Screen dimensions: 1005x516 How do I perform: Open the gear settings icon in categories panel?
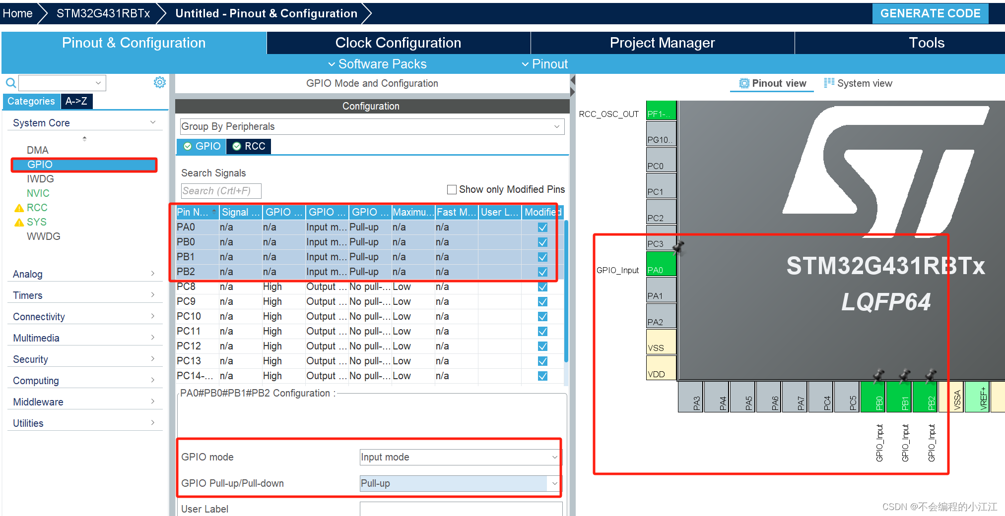159,82
